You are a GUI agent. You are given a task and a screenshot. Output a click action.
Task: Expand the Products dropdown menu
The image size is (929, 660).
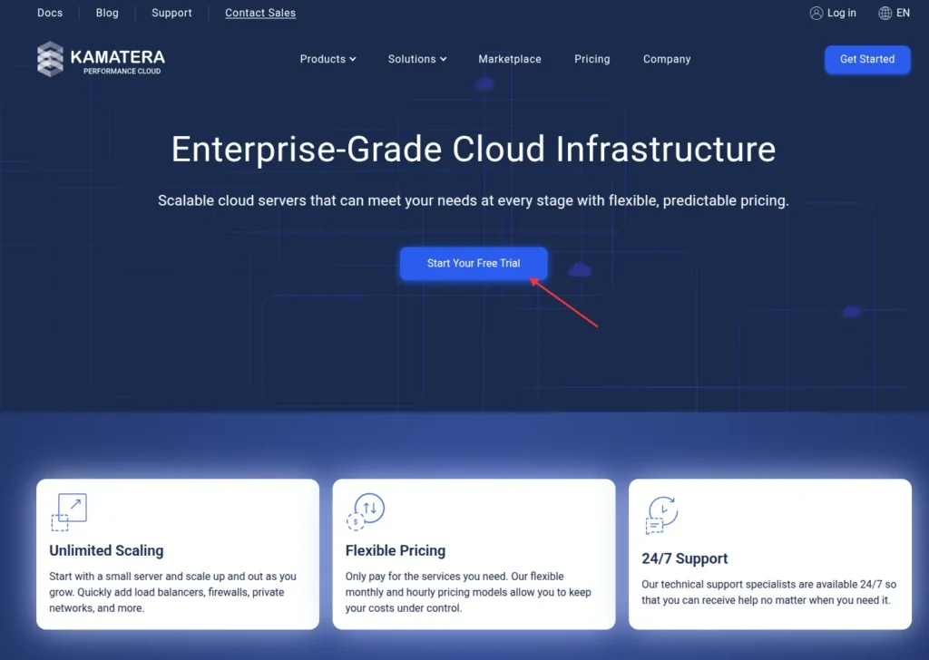point(328,59)
